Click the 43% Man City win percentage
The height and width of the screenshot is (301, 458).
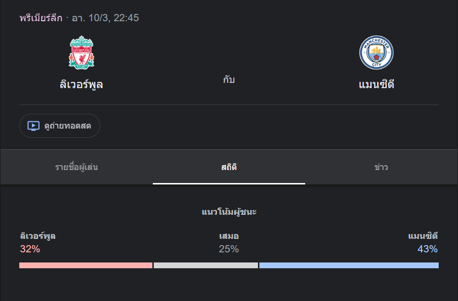point(428,249)
